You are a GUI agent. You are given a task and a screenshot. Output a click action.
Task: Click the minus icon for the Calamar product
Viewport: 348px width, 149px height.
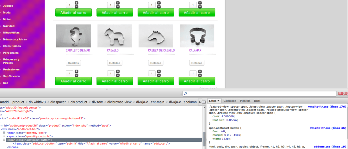200,75
